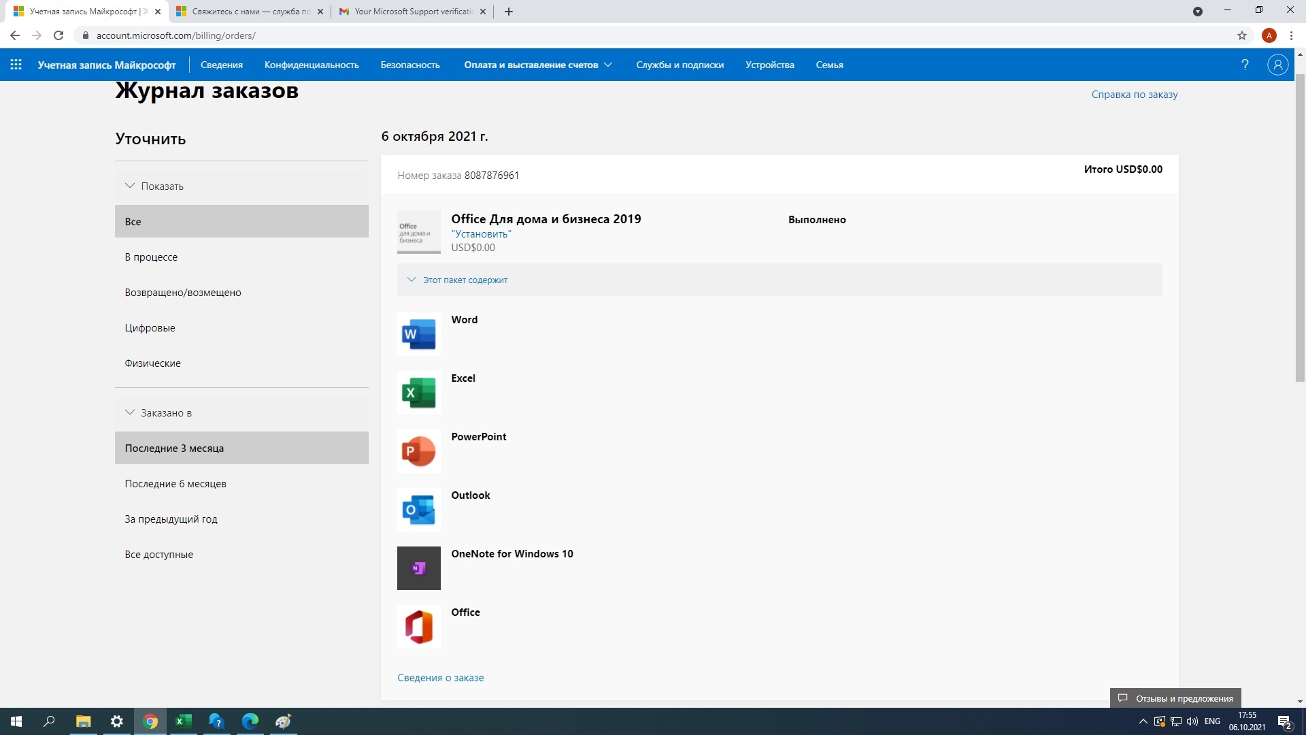
Task: Select the Все filter
Action: click(241, 221)
